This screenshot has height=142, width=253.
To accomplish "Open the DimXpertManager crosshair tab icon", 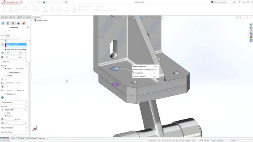I will [x=19, y=24].
